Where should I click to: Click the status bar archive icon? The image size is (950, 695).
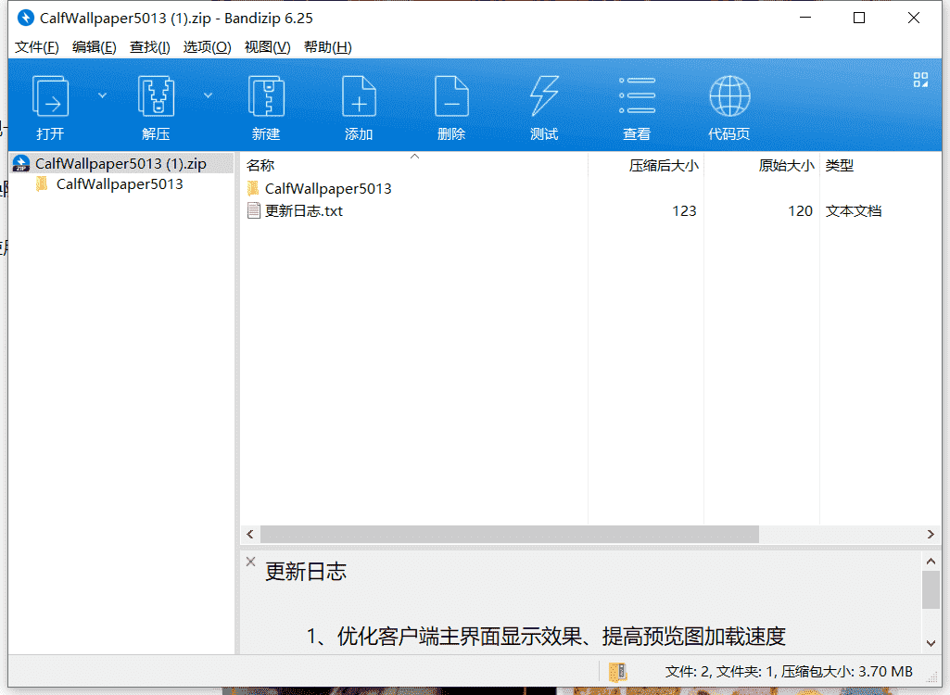(x=618, y=672)
